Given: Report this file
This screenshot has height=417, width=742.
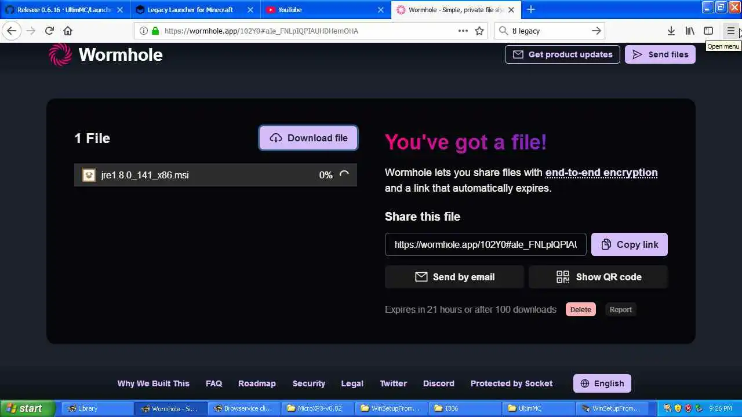Looking at the screenshot, I should tap(620, 309).
